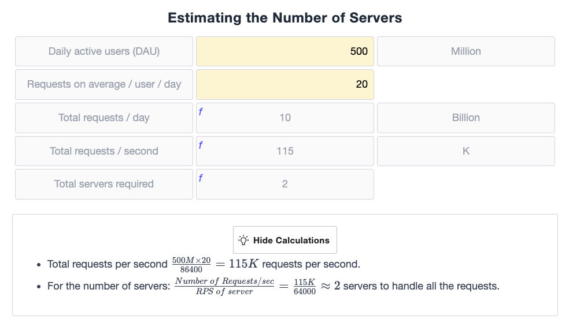Click the Total requests / second label
Screen dimensions: 580x327
coord(104,151)
